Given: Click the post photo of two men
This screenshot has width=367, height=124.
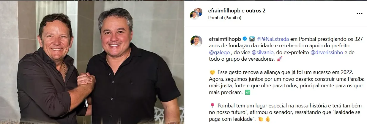Looking at the screenshot, I should pos(92,62).
